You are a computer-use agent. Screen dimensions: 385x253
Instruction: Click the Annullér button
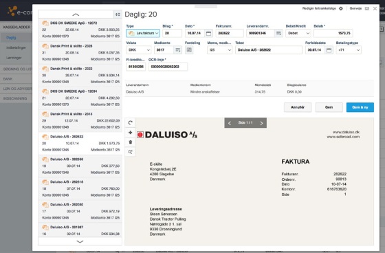[298, 107]
